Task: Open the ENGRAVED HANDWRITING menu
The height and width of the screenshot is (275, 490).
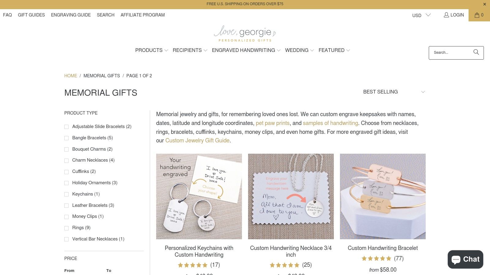Action: coord(246,50)
